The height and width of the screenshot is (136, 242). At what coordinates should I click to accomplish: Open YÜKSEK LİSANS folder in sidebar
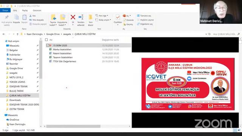pos(17,82)
